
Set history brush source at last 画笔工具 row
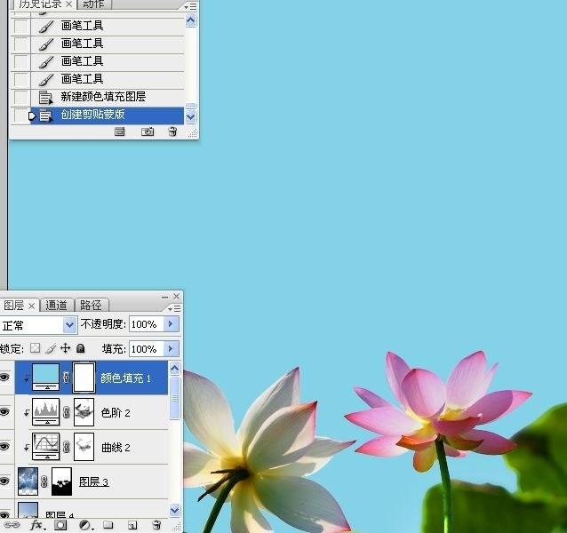pyautogui.click(x=20, y=79)
